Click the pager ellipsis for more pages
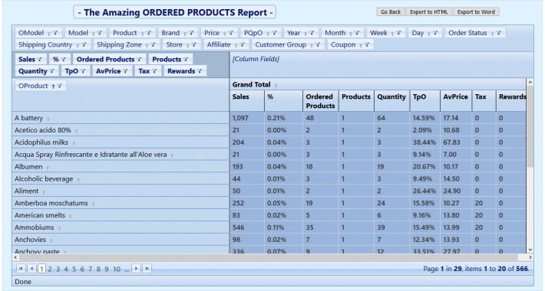The width and height of the screenshot is (545, 291). pos(127,269)
